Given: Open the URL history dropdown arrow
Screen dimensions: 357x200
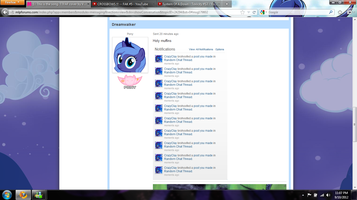Looking at the screenshot, I should [249, 12].
